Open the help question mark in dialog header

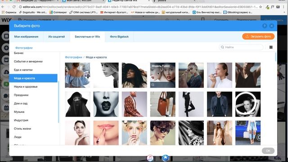click(265, 26)
